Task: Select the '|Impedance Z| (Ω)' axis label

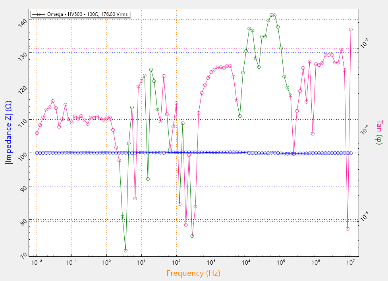Action: coord(7,132)
